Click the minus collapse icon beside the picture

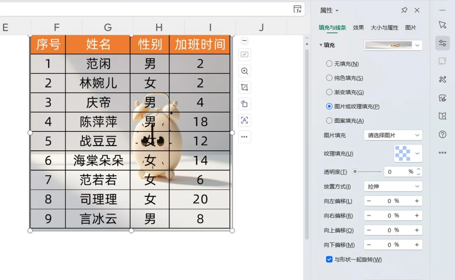(244, 40)
